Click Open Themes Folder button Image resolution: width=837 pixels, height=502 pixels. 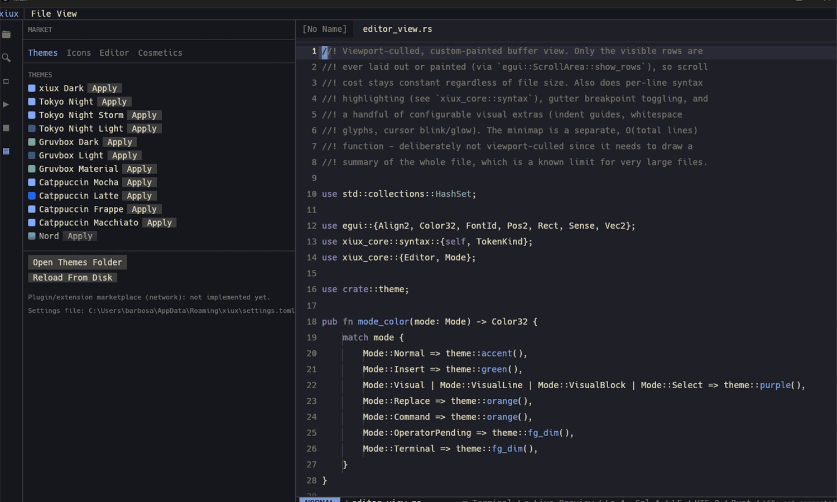[78, 262]
